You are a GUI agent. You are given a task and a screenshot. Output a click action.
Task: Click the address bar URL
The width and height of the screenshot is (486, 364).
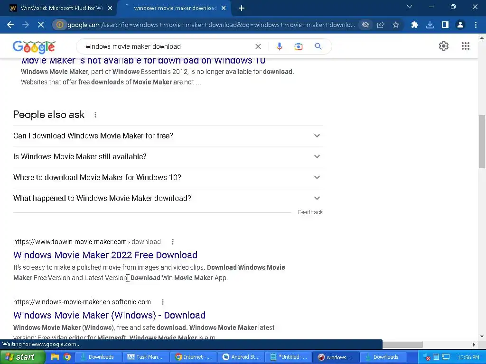pos(211,25)
